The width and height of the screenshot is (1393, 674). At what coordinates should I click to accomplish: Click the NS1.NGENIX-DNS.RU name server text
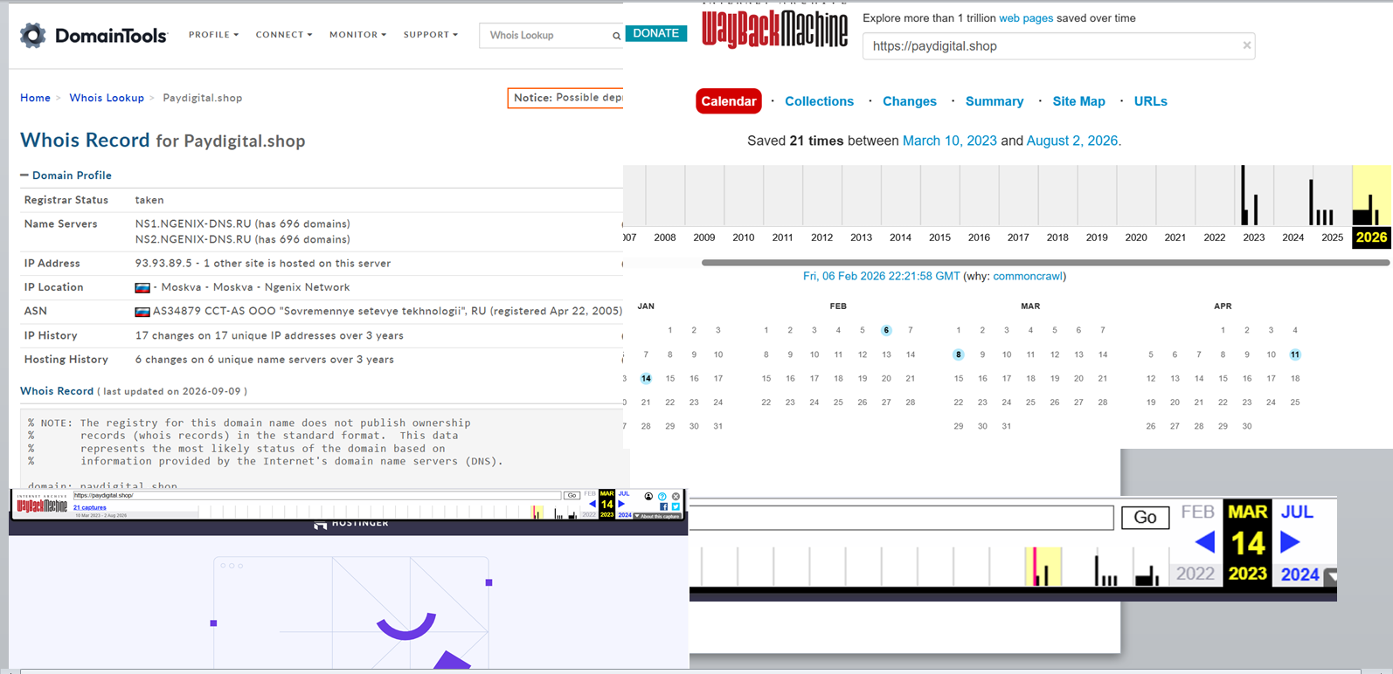coord(193,224)
